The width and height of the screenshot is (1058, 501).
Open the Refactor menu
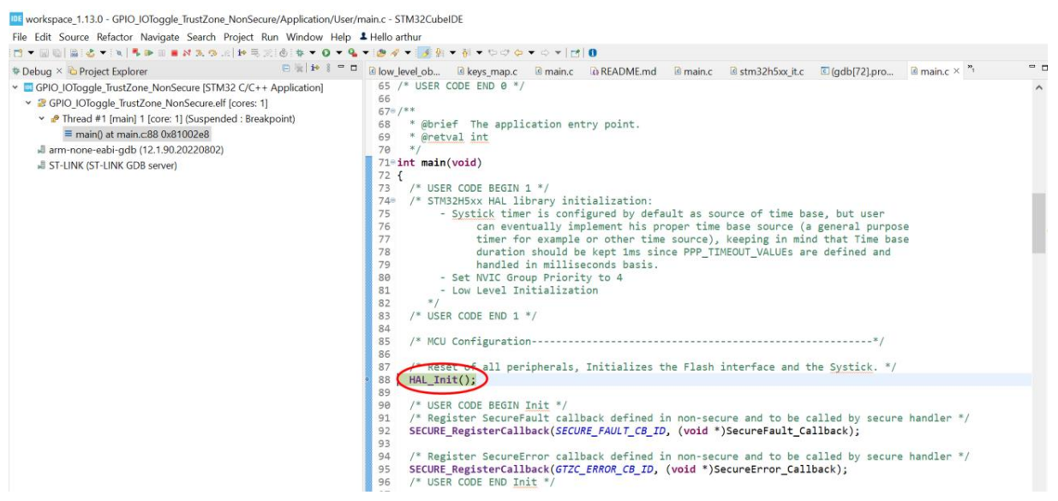115,37
